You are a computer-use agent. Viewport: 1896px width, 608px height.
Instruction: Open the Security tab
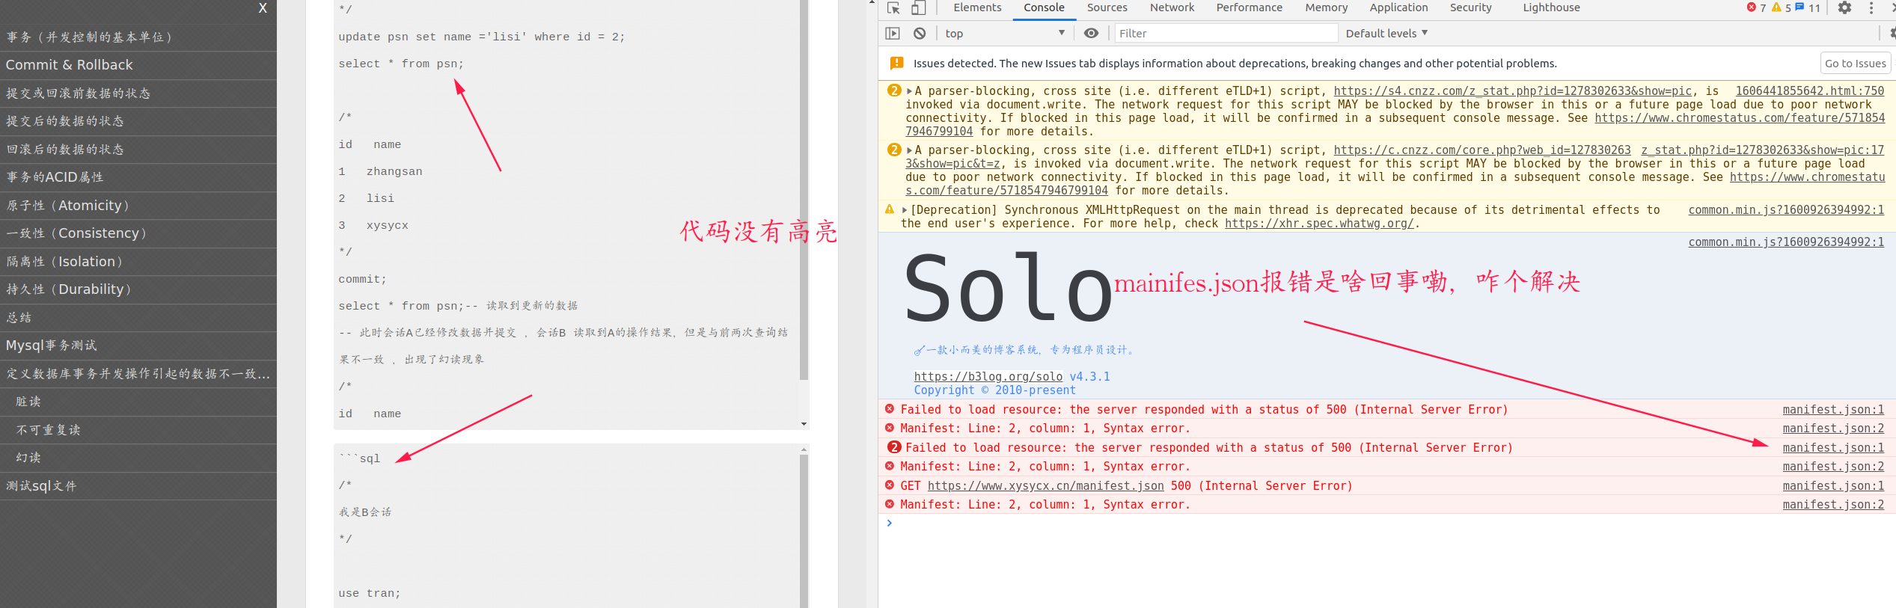[1470, 7]
